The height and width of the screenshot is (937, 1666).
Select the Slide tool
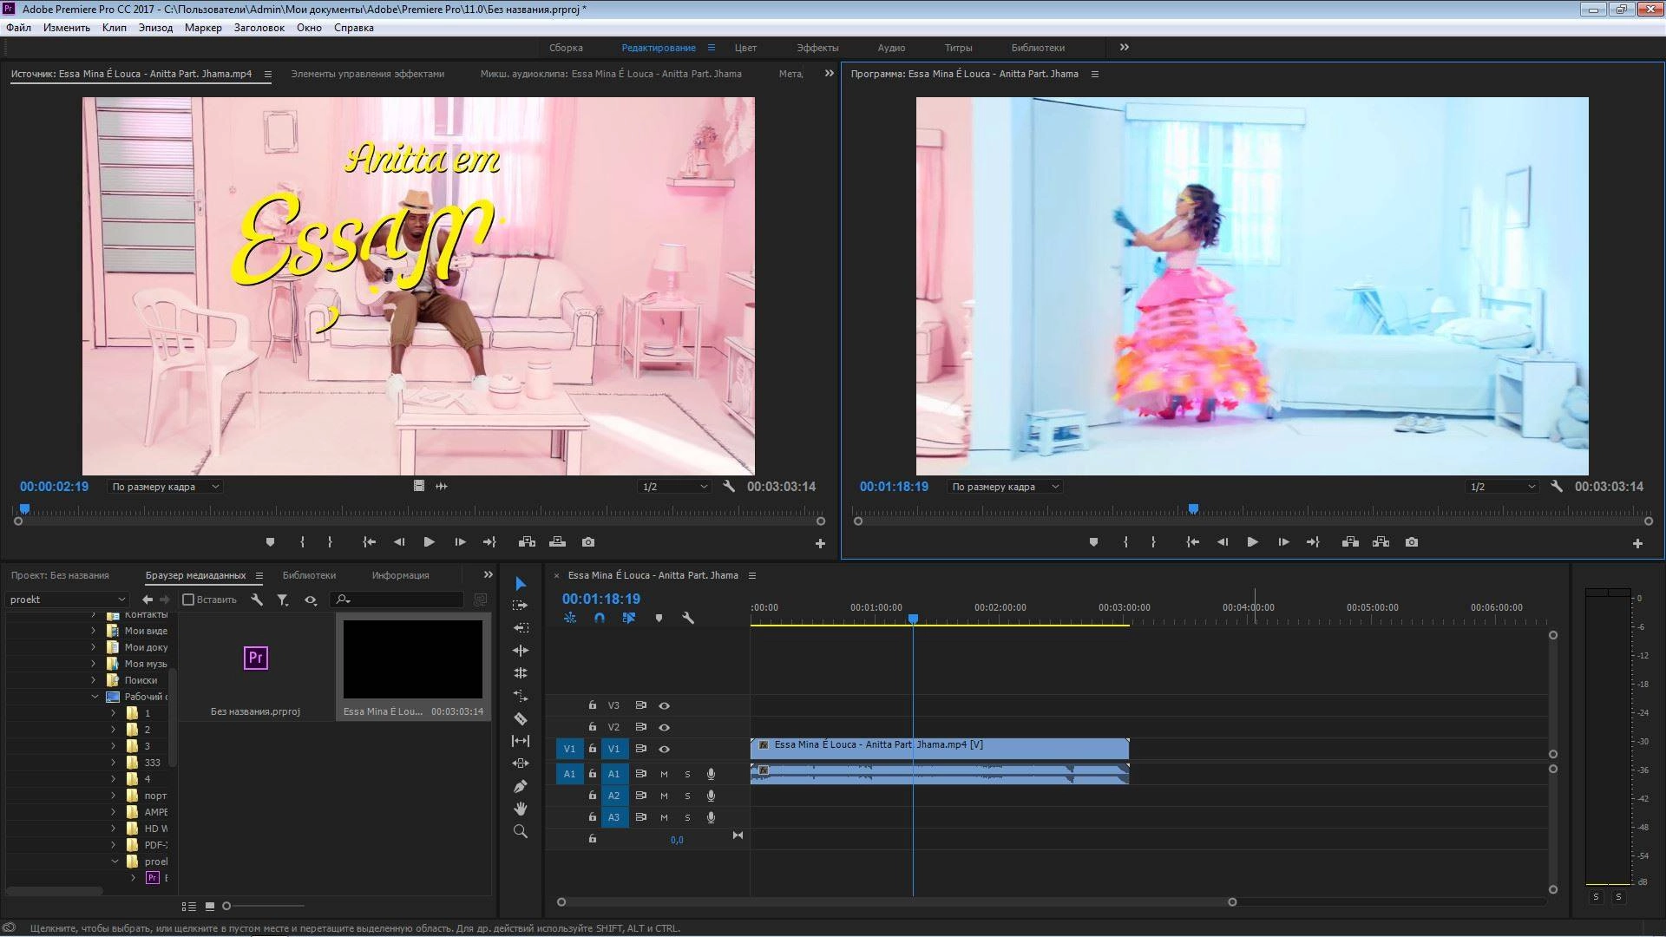click(521, 763)
